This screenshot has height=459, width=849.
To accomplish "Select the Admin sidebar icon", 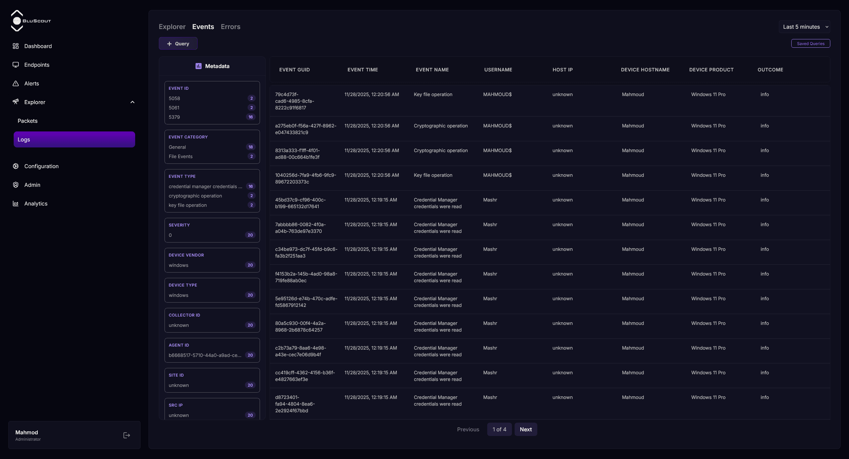I will coord(16,185).
